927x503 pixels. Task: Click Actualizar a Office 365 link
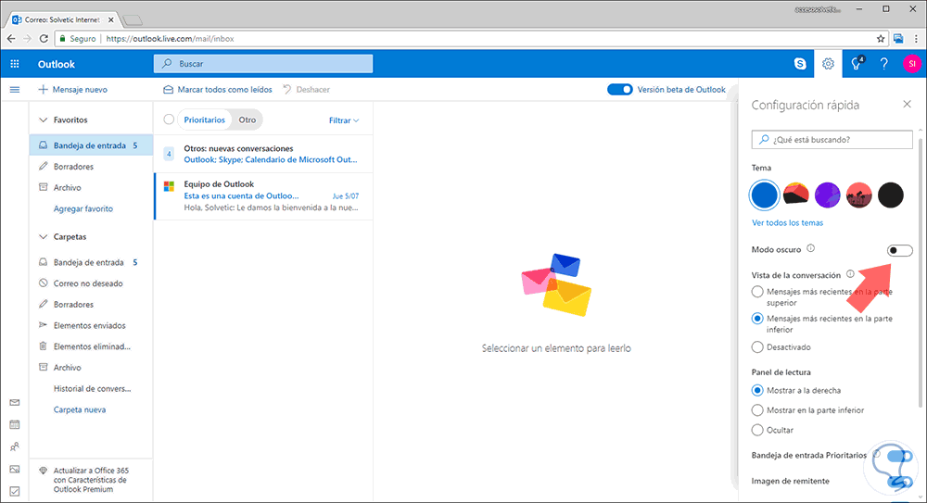pyautogui.click(x=91, y=480)
